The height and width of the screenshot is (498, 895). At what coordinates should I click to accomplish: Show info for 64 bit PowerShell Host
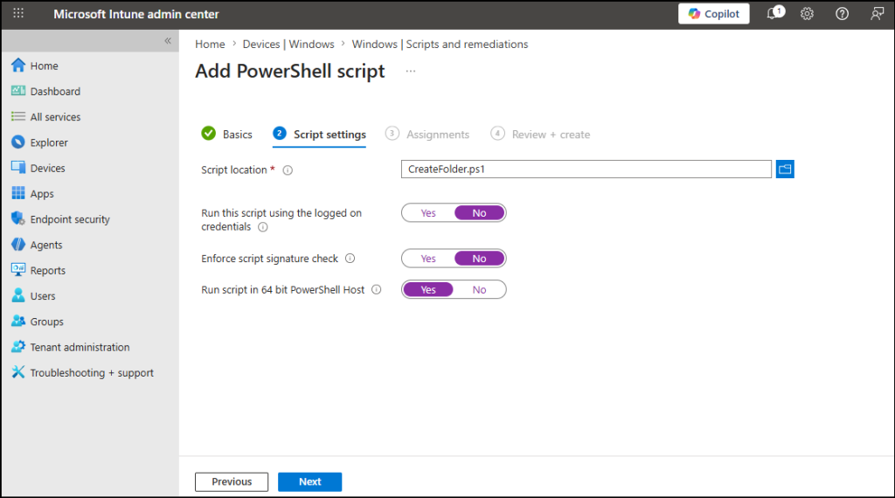pos(376,290)
